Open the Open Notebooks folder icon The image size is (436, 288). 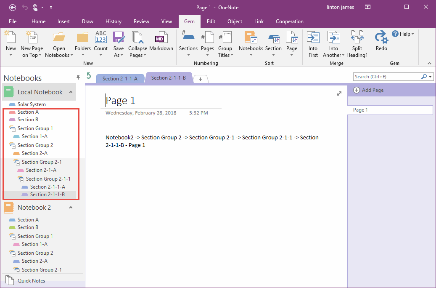click(59, 37)
